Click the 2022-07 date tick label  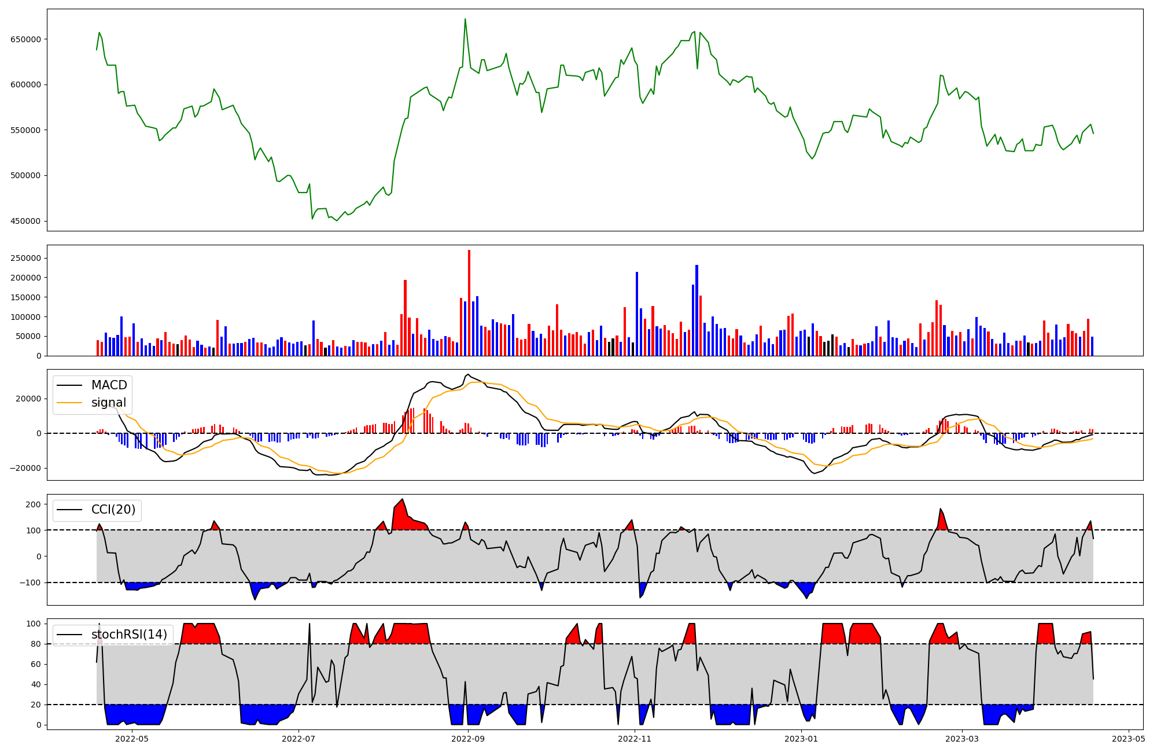click(x=299, y=739)
